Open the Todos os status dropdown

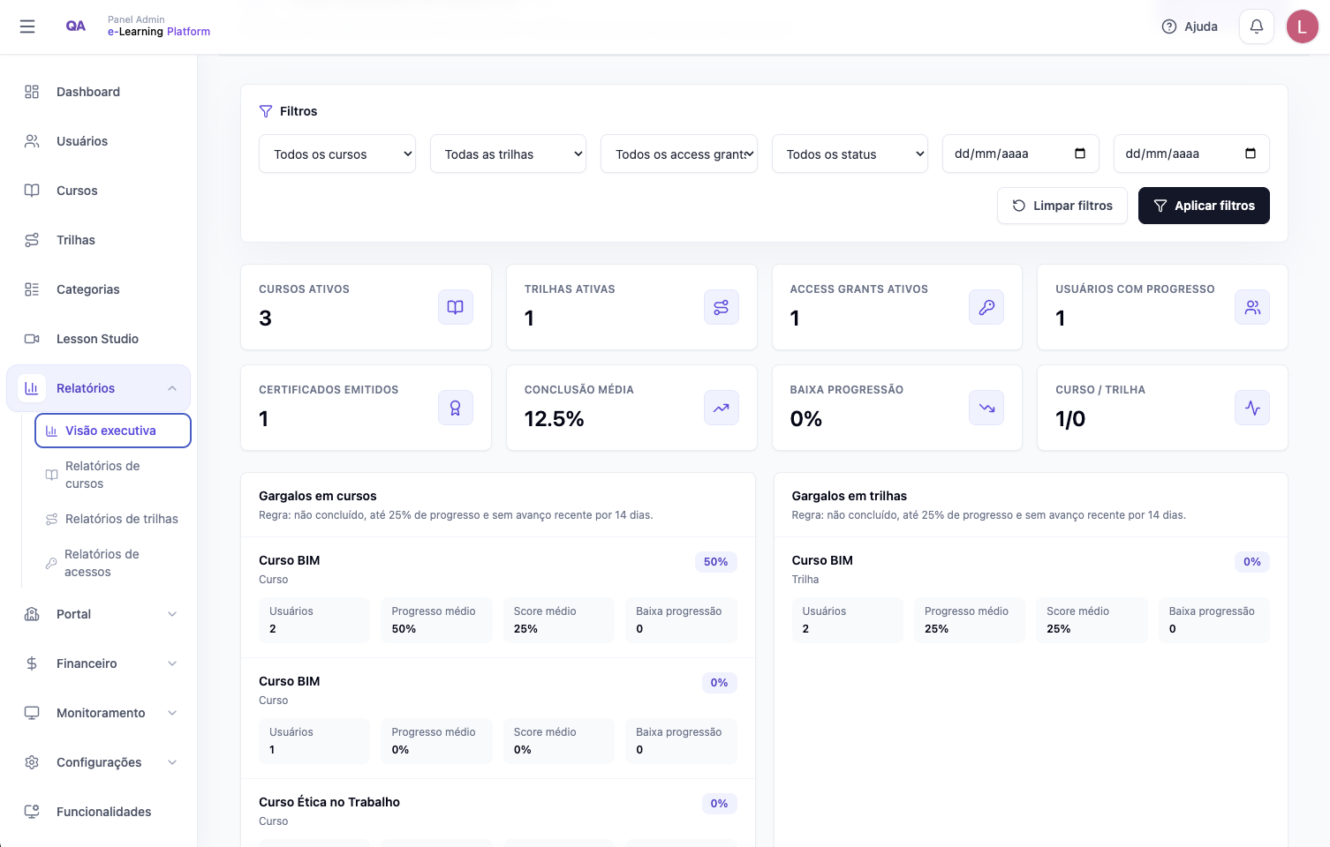coord(850,154)
